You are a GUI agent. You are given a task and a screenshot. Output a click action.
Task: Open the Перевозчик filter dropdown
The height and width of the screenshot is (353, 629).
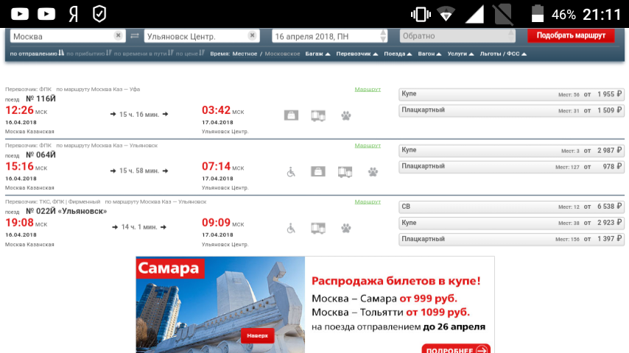point(356,54)
